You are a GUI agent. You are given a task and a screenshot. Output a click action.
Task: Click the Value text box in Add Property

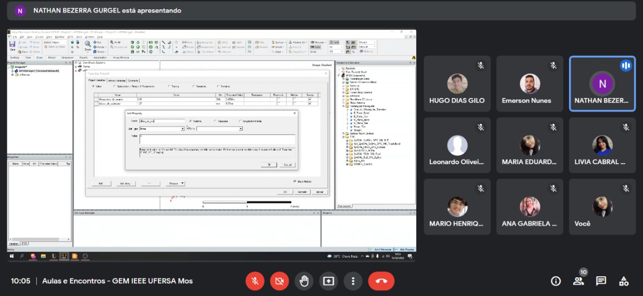pyautogui.click(x=217, y=139)
